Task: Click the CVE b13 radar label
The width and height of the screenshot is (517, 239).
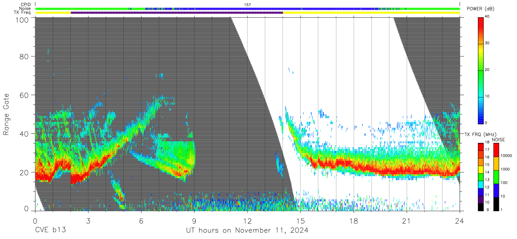Action: (x=50, y=230)
